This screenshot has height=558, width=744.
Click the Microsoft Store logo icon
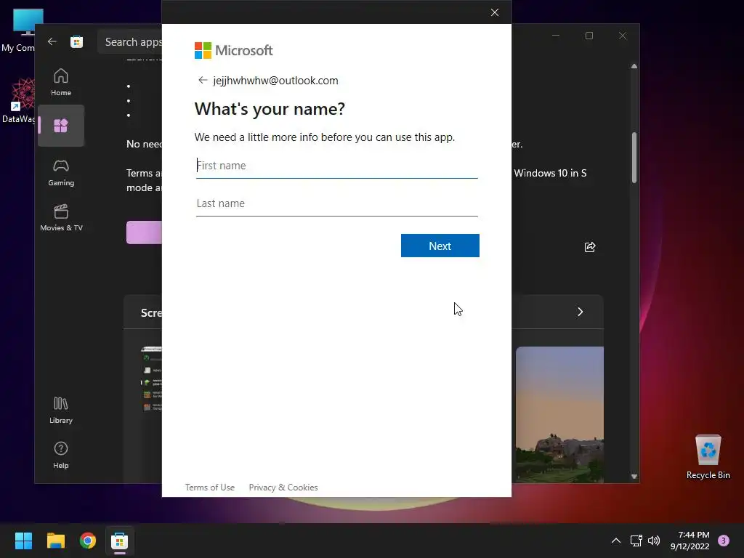[77, 41]
